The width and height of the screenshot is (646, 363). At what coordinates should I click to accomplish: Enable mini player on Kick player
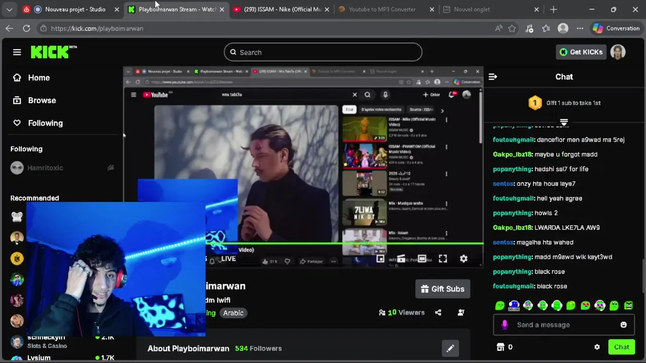click(x=381, y=259)
